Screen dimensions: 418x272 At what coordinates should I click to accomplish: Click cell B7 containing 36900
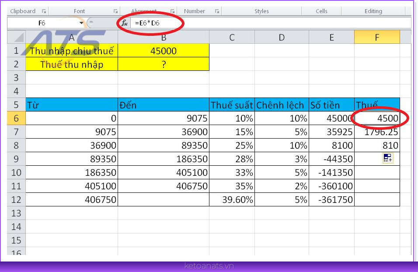[x=164, y=132]
